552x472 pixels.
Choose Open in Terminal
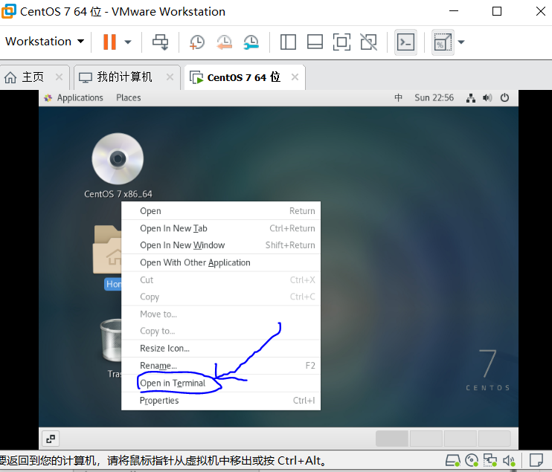[221, 383]
